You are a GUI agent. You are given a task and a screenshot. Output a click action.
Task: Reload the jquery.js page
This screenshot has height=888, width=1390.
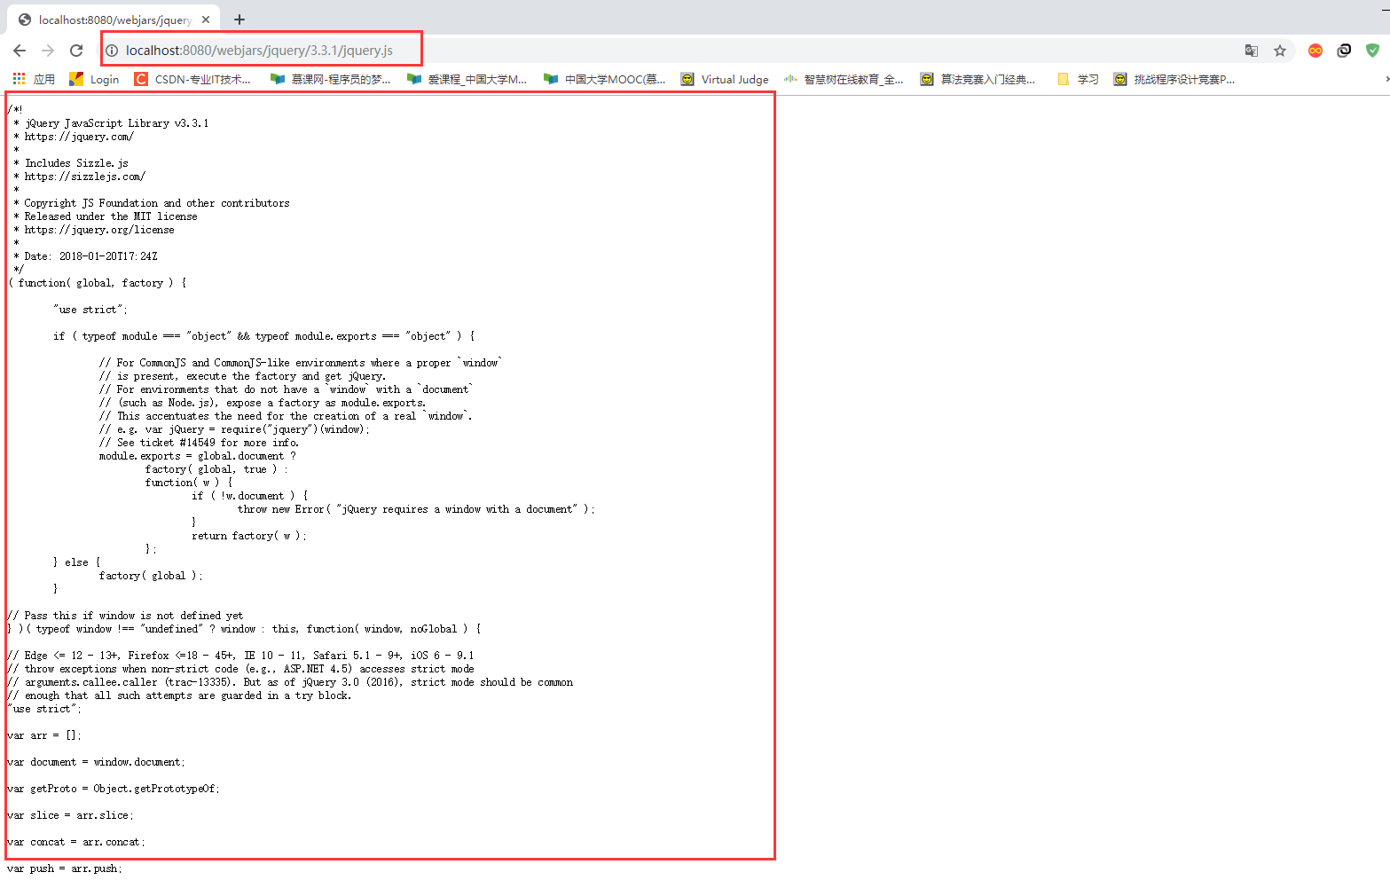click(76, 51)
